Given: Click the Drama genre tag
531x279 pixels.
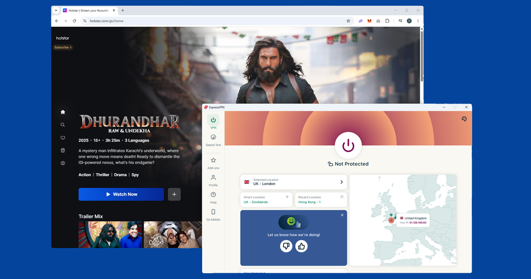Looking at the screenshot, I should (x=120, y=175).
